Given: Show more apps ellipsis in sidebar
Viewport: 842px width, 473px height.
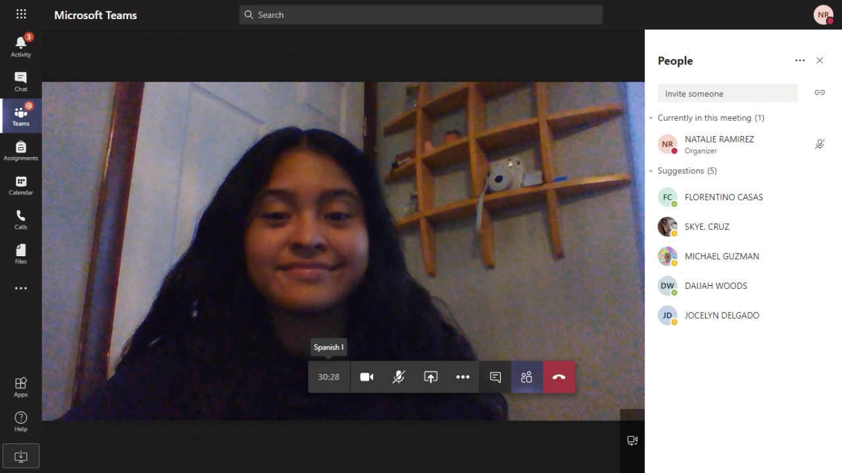Looking at the screenshot, I should click(x=21, y=288).
